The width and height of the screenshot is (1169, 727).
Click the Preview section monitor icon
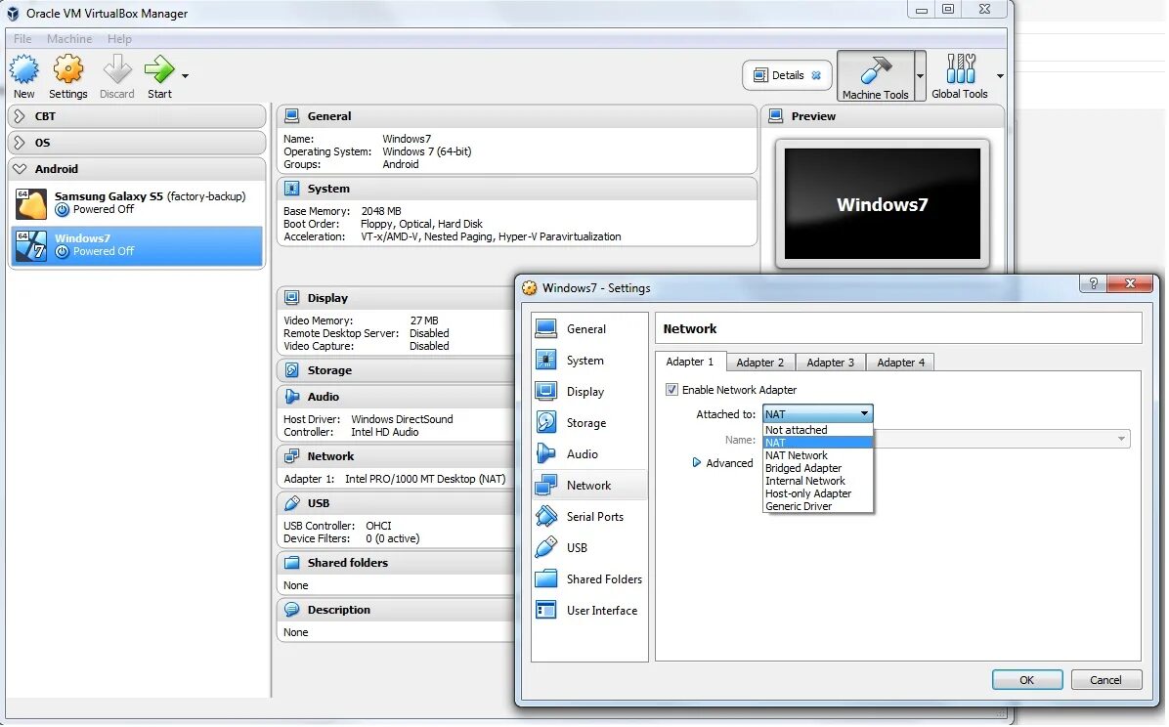coord(776,116)
